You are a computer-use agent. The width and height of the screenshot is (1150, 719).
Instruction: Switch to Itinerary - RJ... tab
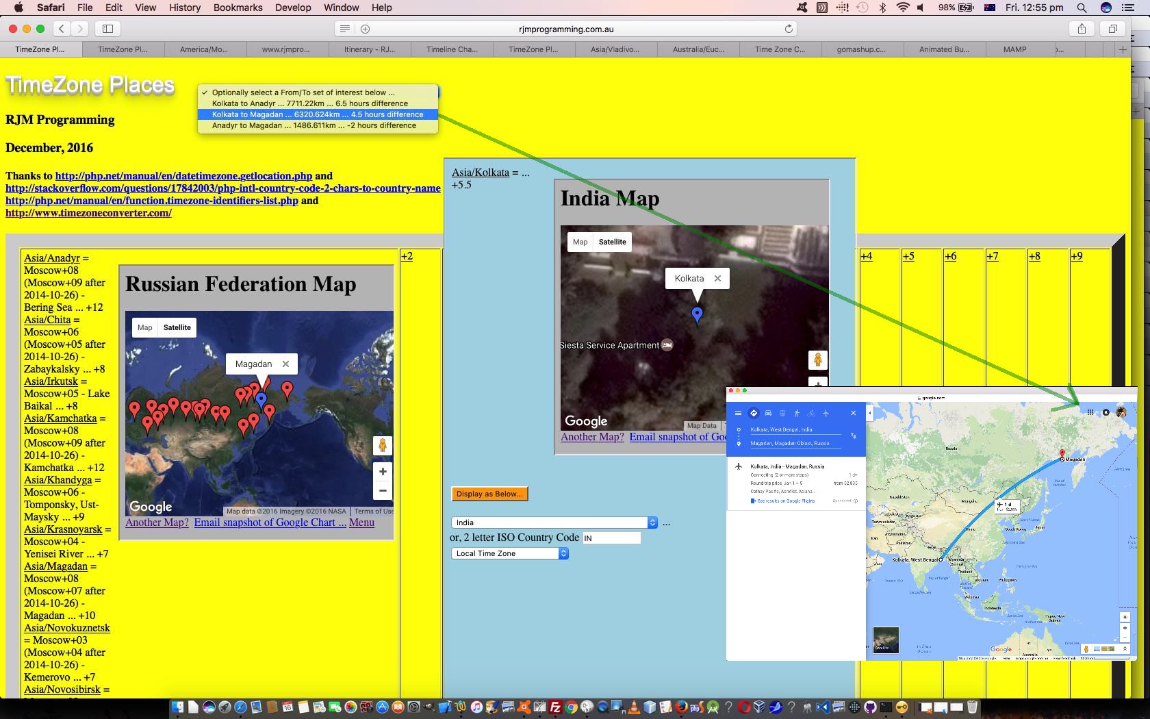coord(369,49)
